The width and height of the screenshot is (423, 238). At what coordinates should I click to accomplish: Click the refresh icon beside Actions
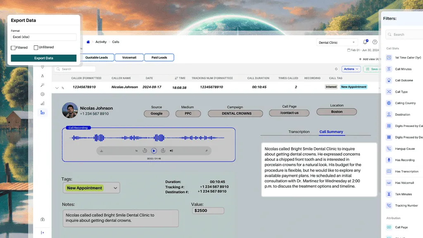pyautogui.click(x=336, y=69)
